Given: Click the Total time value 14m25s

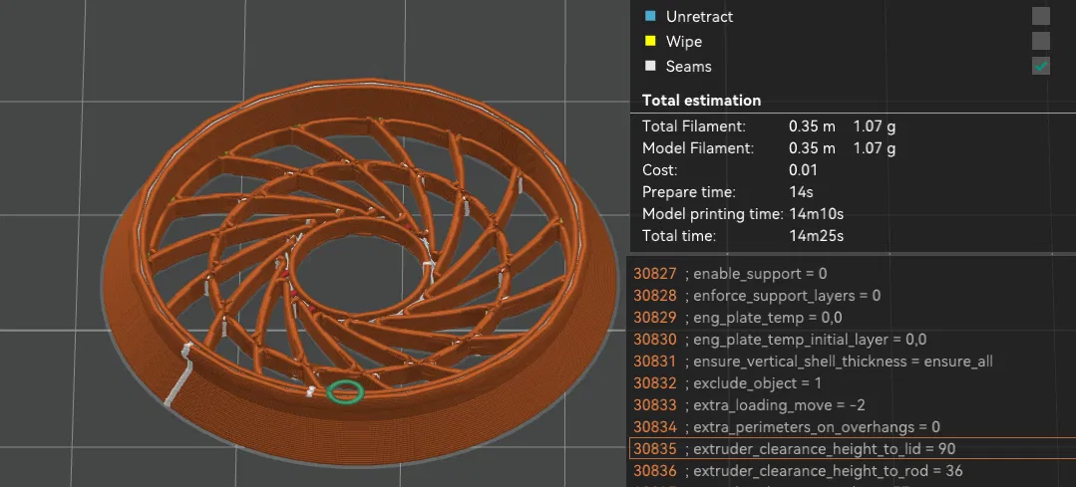Looking at the screenshot, I should (816, 236).
